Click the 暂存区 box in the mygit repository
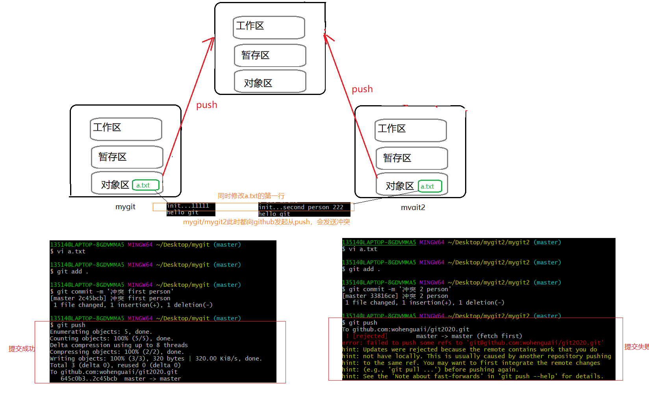649x394 pixels. pyautogui.click(x=127, y=157)
